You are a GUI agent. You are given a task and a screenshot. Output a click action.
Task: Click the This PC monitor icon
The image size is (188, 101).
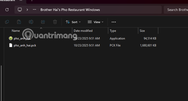point(20,10)
